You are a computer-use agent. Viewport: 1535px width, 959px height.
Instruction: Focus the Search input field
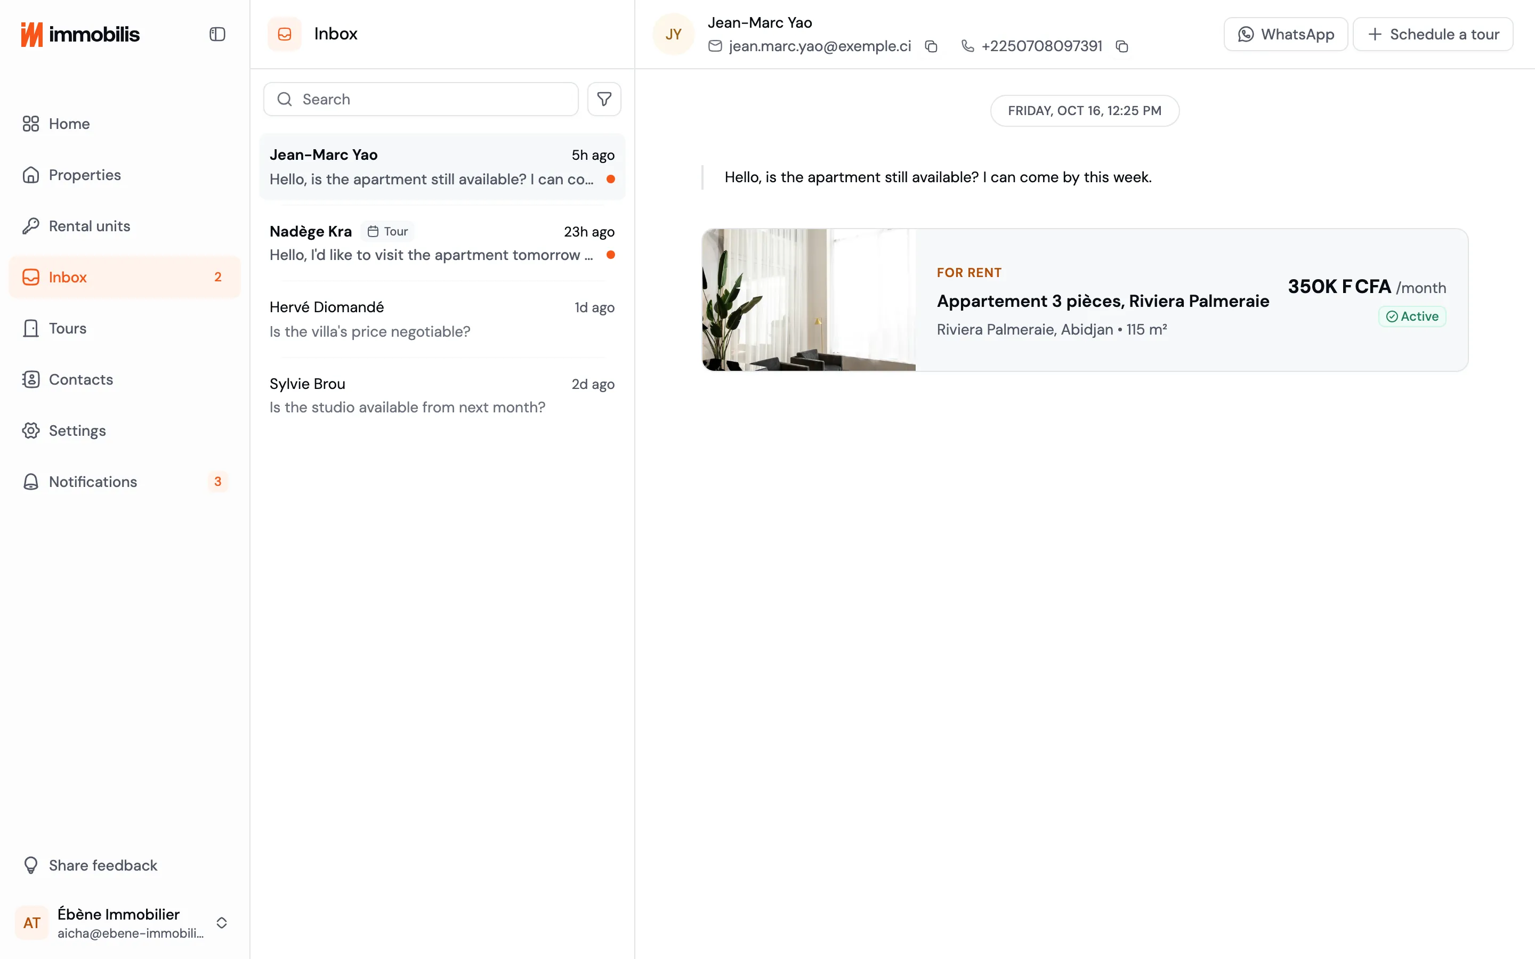(x=421, y=99)
